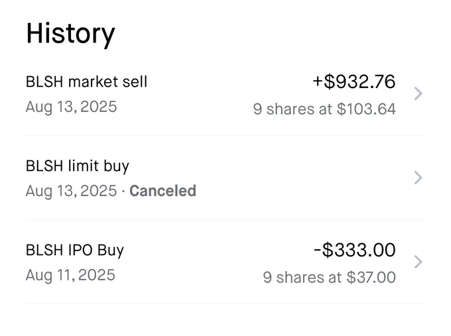Click the History page heading

(x=70, y=34)
